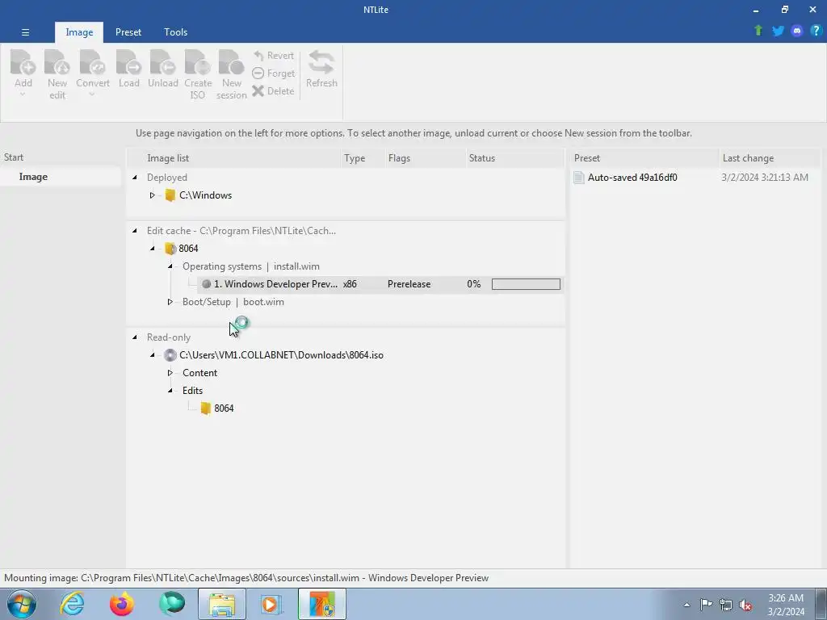Open the Help question mark icon

(816, 31)
